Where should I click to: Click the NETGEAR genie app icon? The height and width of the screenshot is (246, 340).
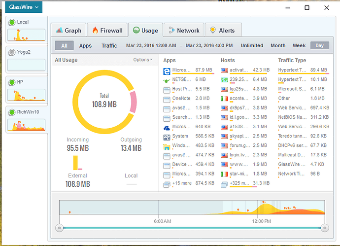point(167,80)
